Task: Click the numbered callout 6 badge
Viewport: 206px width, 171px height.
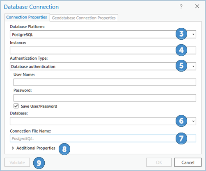Action: pos(181,121)
